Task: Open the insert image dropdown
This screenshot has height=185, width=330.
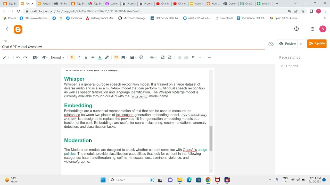Action: click(125, 57)
